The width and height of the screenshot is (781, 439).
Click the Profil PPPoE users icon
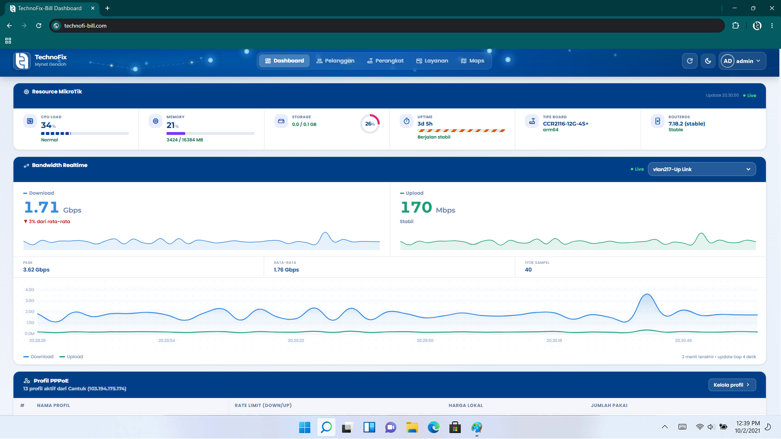click(x=27, y=381)
